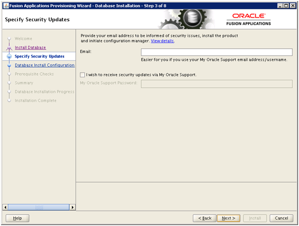Close the wizard window
Screen dimensions: 299x226
pyautogui.click(x=292, y=6)
